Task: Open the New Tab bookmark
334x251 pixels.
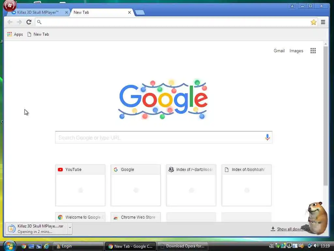Action: pyautogui.click(x=38, y=34)
